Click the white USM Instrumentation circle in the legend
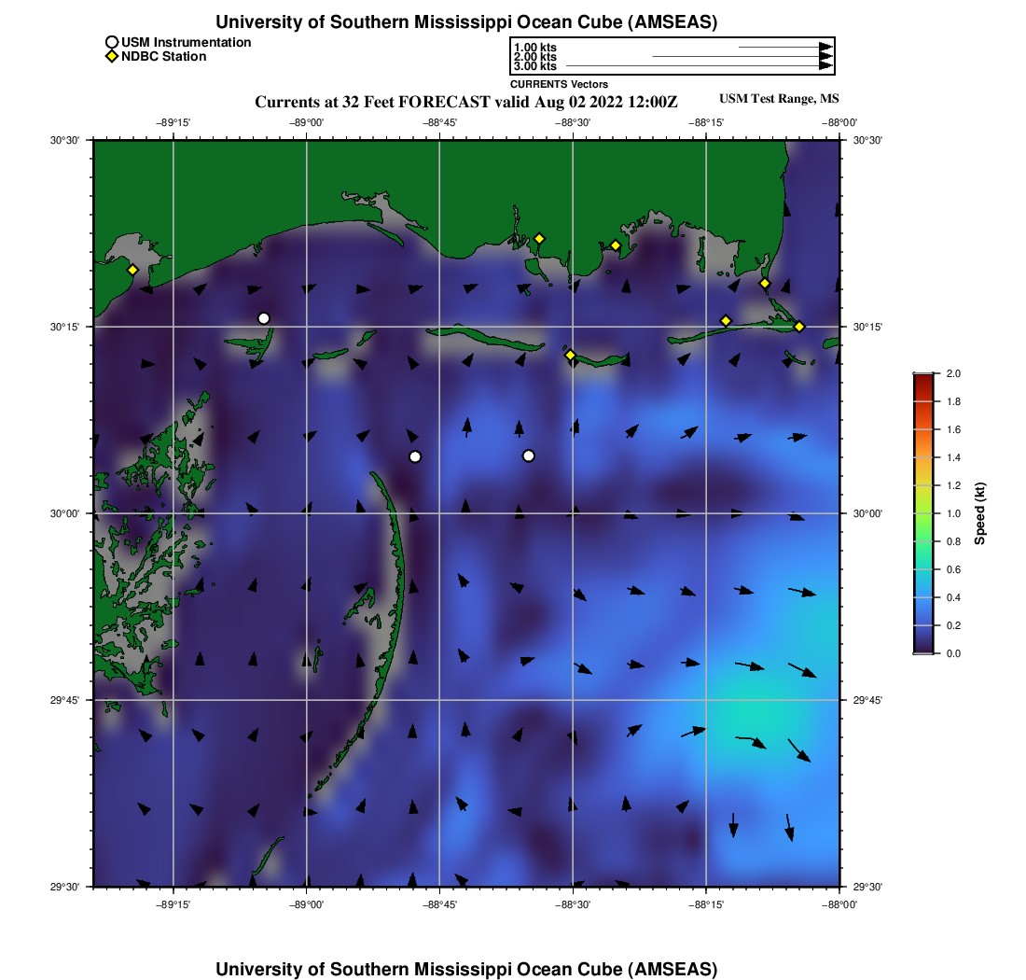This screenshot has width=1026, height=980. click(112, 43)
